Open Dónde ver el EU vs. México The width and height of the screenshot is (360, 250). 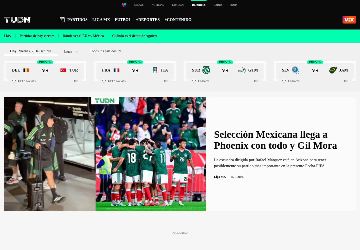pos(83,36)
